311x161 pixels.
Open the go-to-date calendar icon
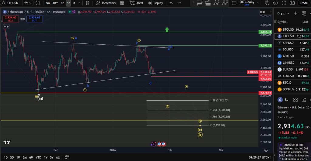pyautogui.click(x=67, y=157)
